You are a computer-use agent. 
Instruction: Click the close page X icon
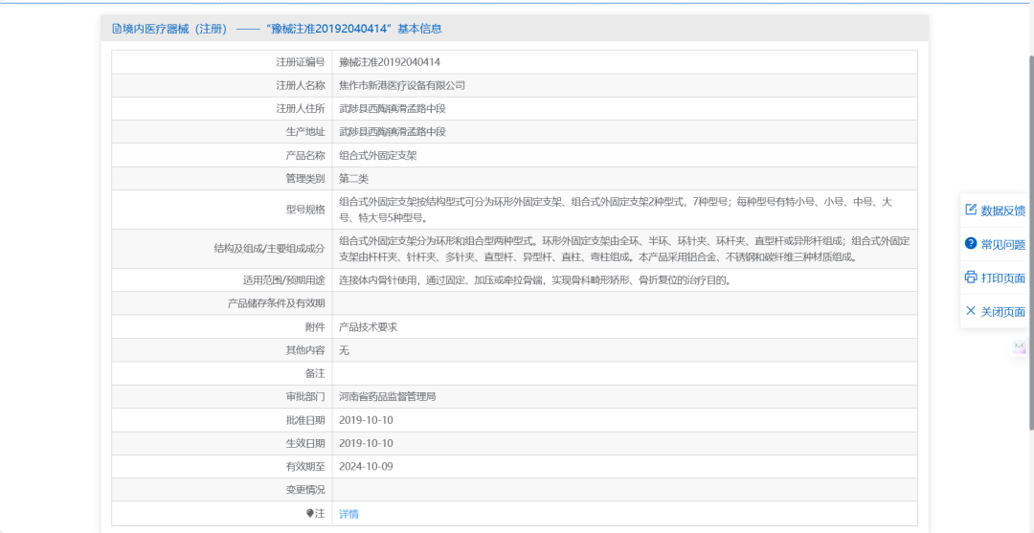(970, 311)
